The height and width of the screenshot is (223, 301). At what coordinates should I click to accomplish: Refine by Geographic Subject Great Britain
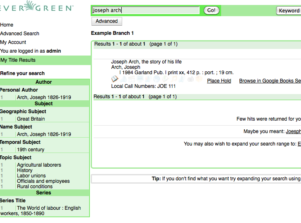point(31,119)
